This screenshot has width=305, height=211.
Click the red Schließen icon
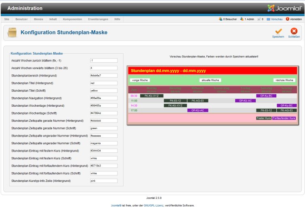tap(294, 31)
